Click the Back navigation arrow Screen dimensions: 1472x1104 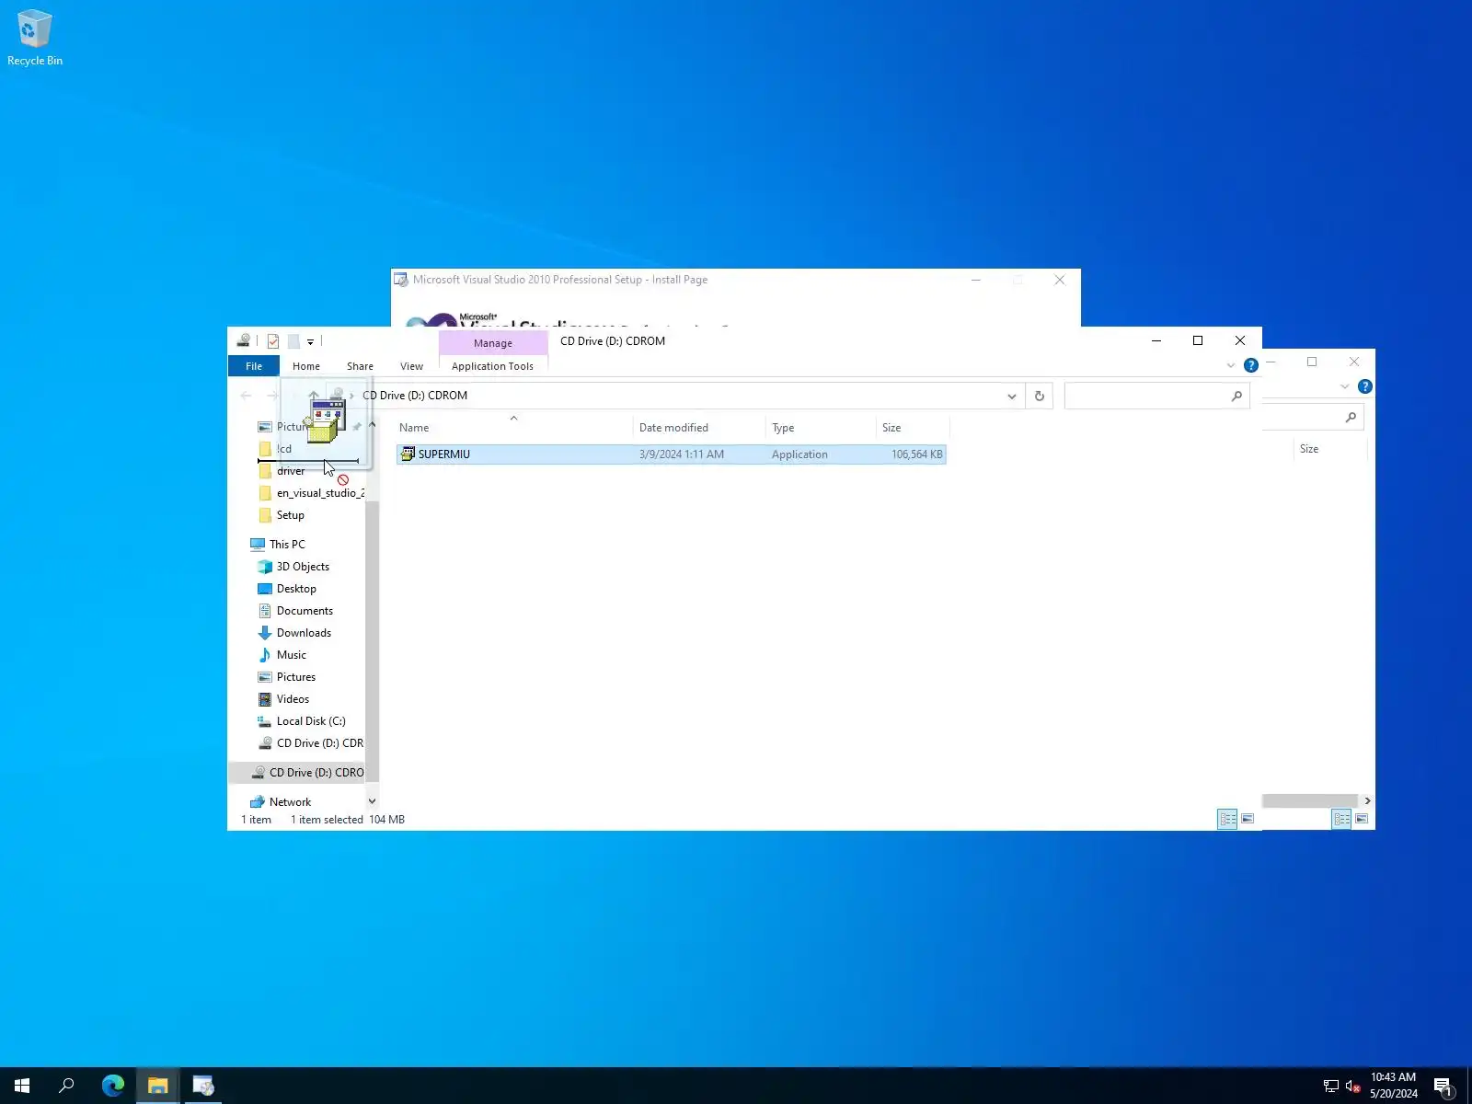(x=246, y=396)
